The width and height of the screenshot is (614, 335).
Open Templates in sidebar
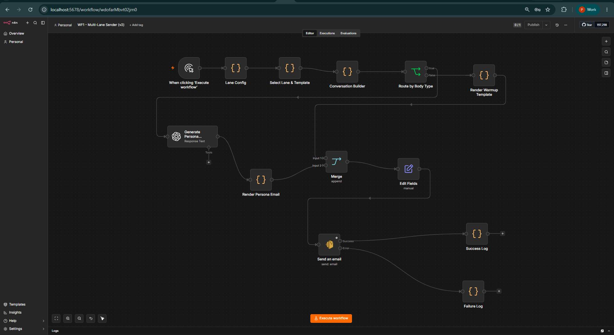(x=17, y=304)
